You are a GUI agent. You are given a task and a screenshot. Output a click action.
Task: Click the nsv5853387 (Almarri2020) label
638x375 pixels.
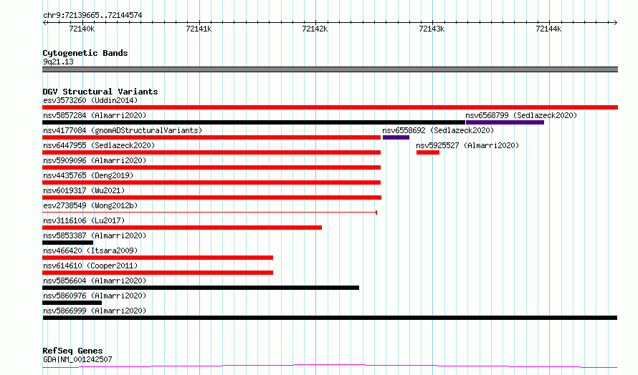[x=95, y=235]
